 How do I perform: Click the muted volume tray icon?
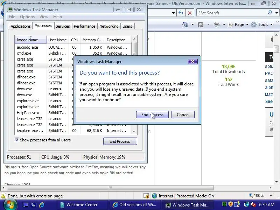[253, 204]
